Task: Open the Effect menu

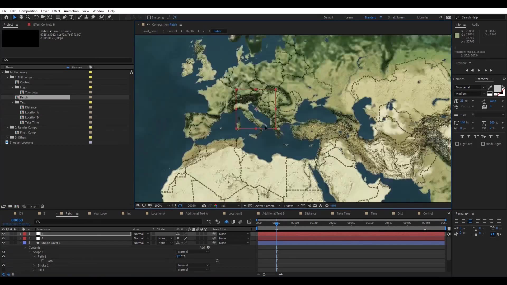Action: coord(56,11)
